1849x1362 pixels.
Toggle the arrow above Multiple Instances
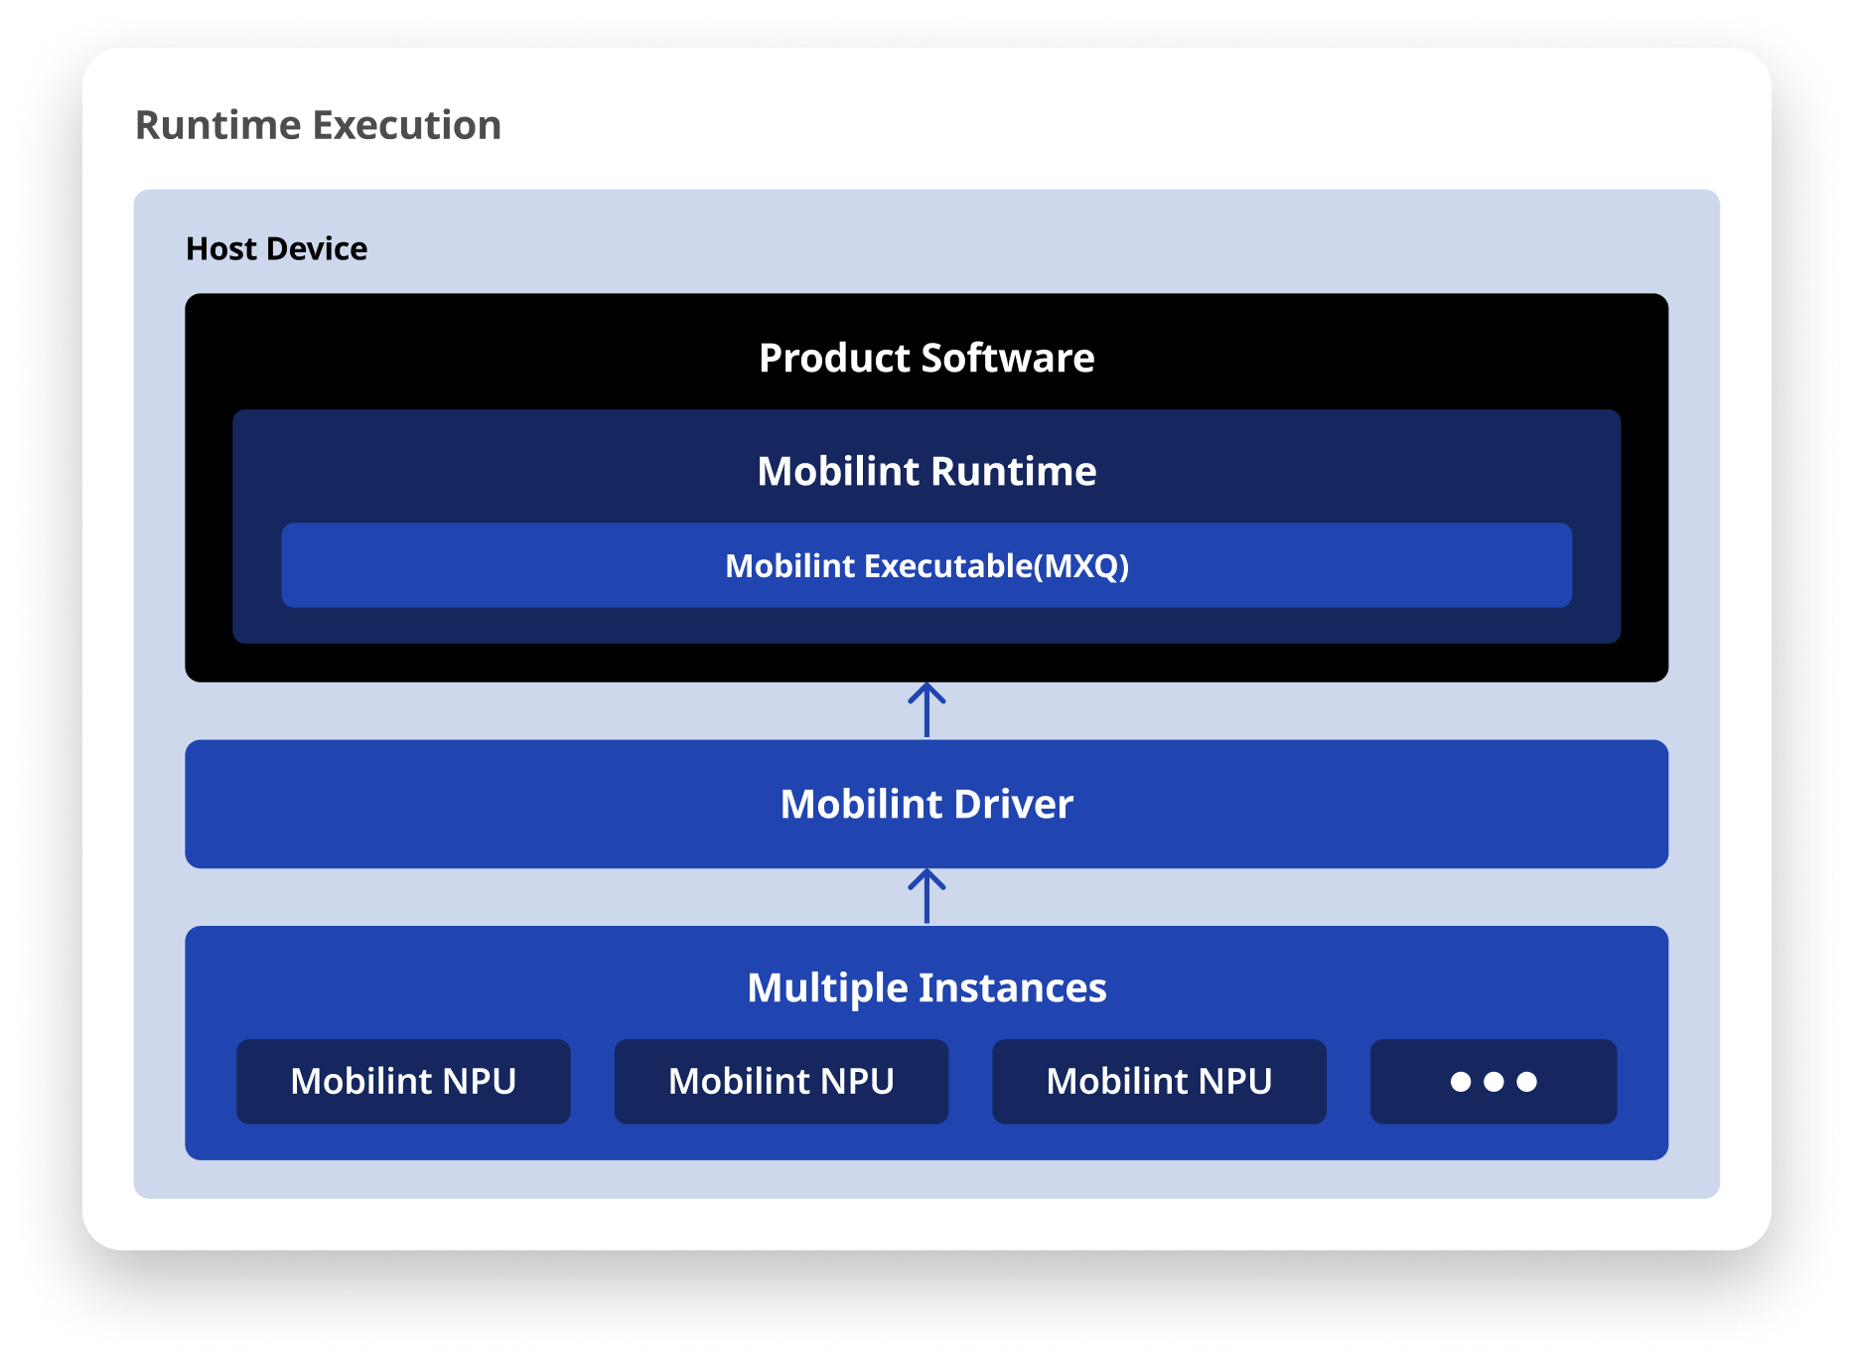pyautogui.click(x=925, y=896)
